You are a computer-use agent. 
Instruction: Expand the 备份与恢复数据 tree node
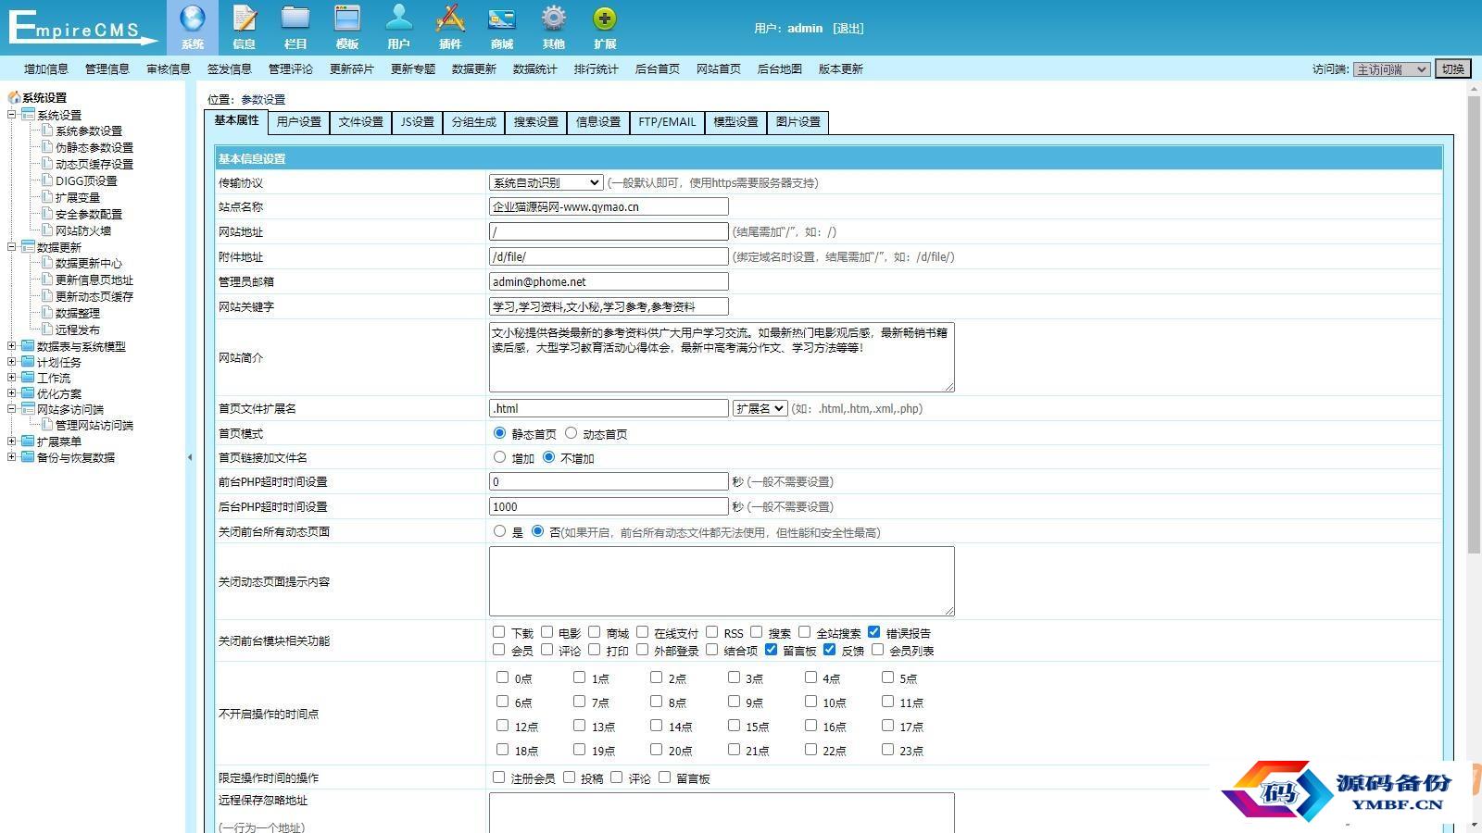tap(11, 457)
